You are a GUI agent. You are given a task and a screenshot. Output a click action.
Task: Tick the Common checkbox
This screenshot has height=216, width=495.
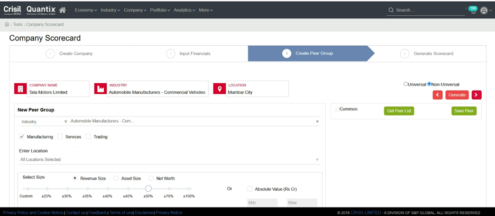pyautogui.click(x=337, y=110)
